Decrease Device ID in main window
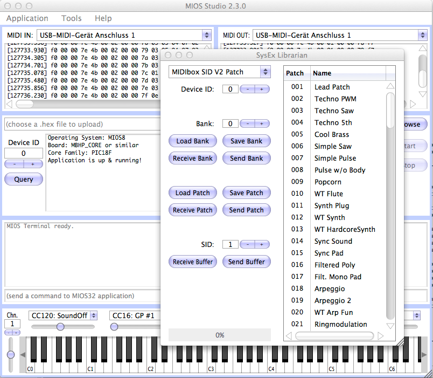The image size is (433, 378). pyautogui.click(x=15, y=164)
